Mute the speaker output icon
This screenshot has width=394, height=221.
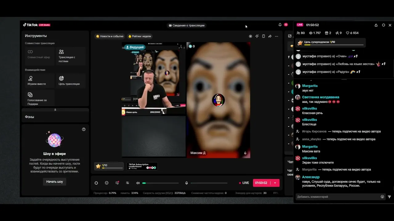[x=138, y=183]
